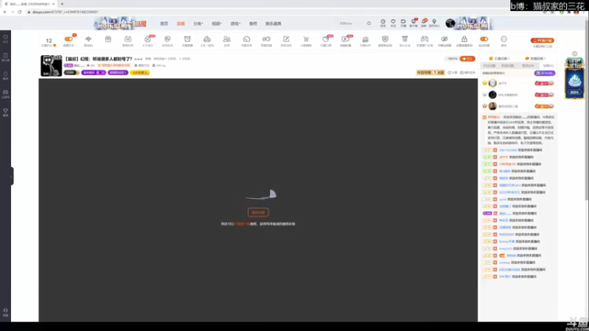Open the gift box icon in the toolbar
The image size is (589, 331).
[x=108, y=39]
